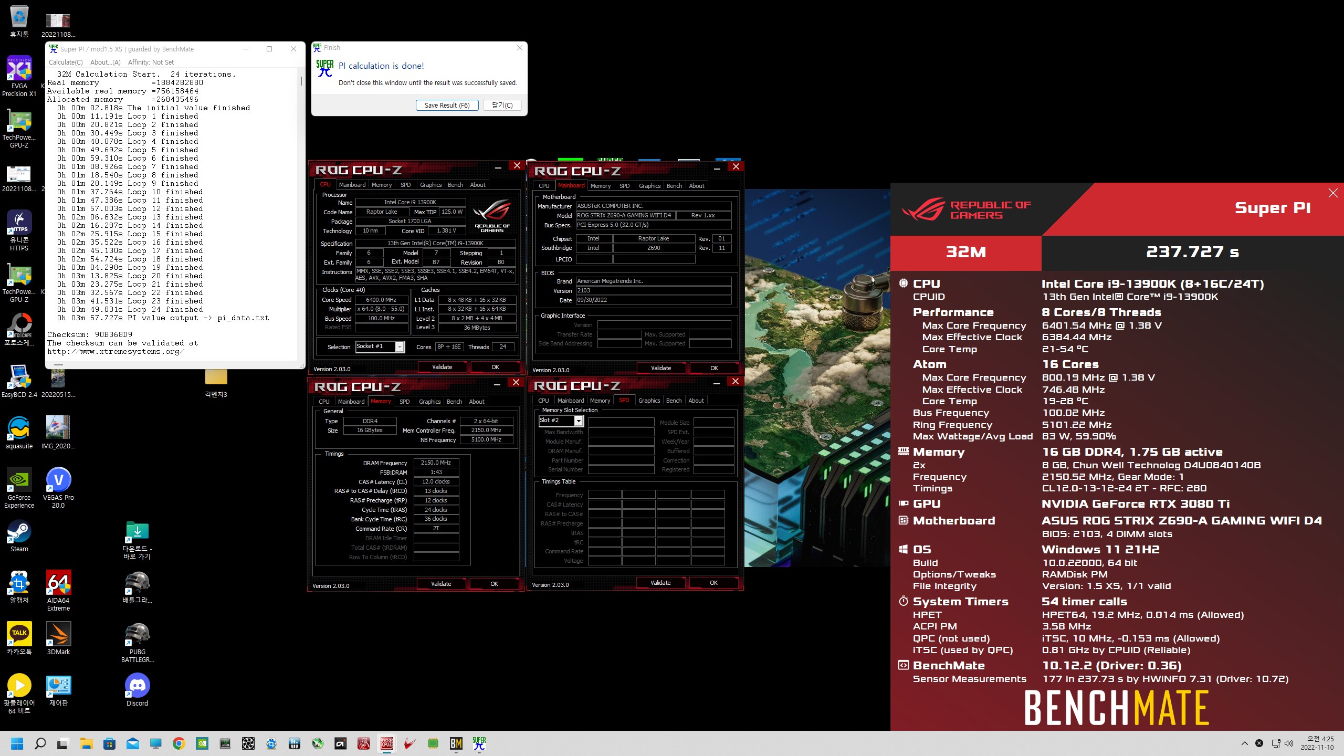Open the PUBG BATTLEGR... desktop shortcut
The width and height of the screenshot is (1344, 756).
click(x=137, y=642)
